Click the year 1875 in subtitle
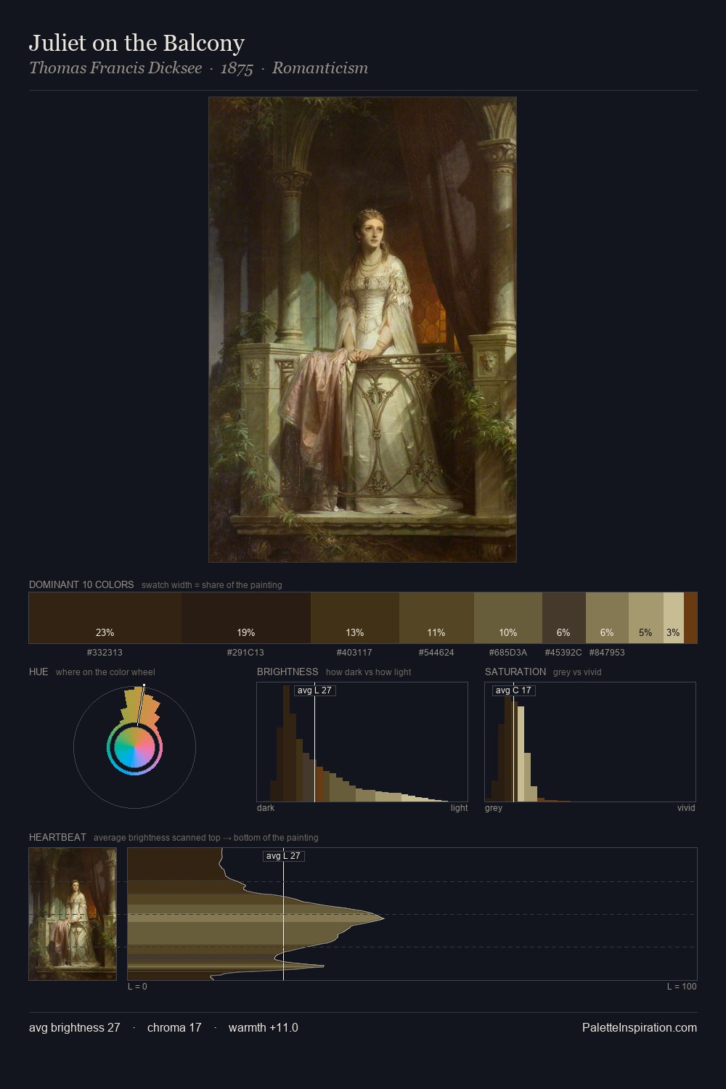This screenshot has width=726, height=1089. point(237,68)
